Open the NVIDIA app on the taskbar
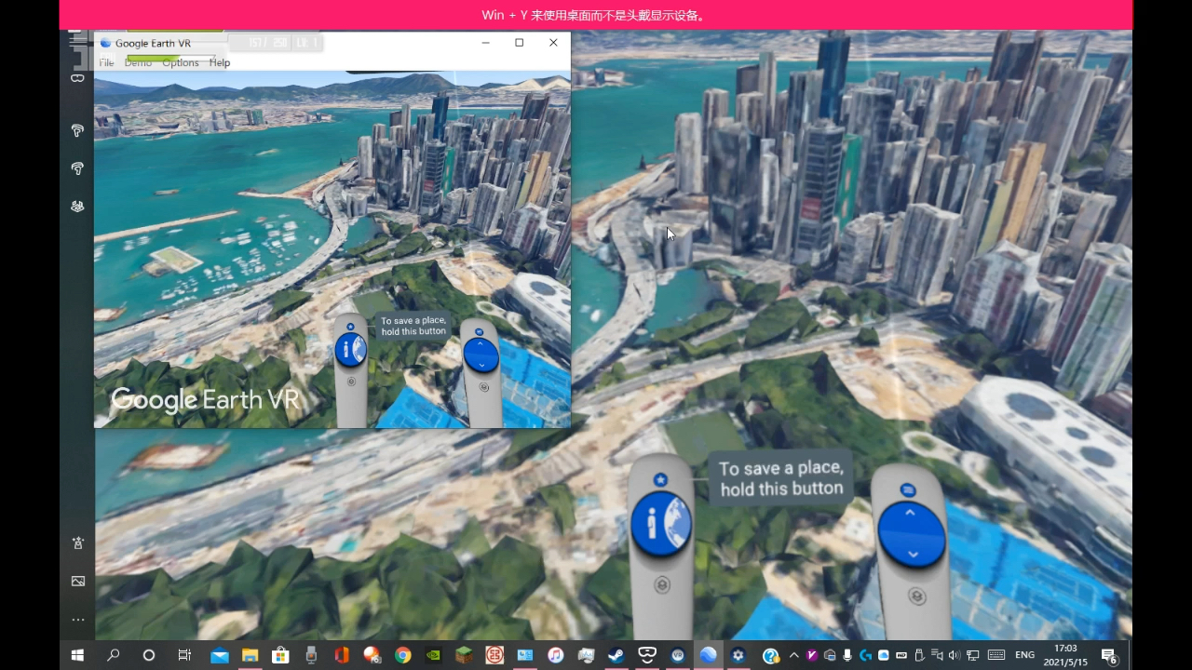This screenshot has height=670, width=1192. (x=433, y=655)
